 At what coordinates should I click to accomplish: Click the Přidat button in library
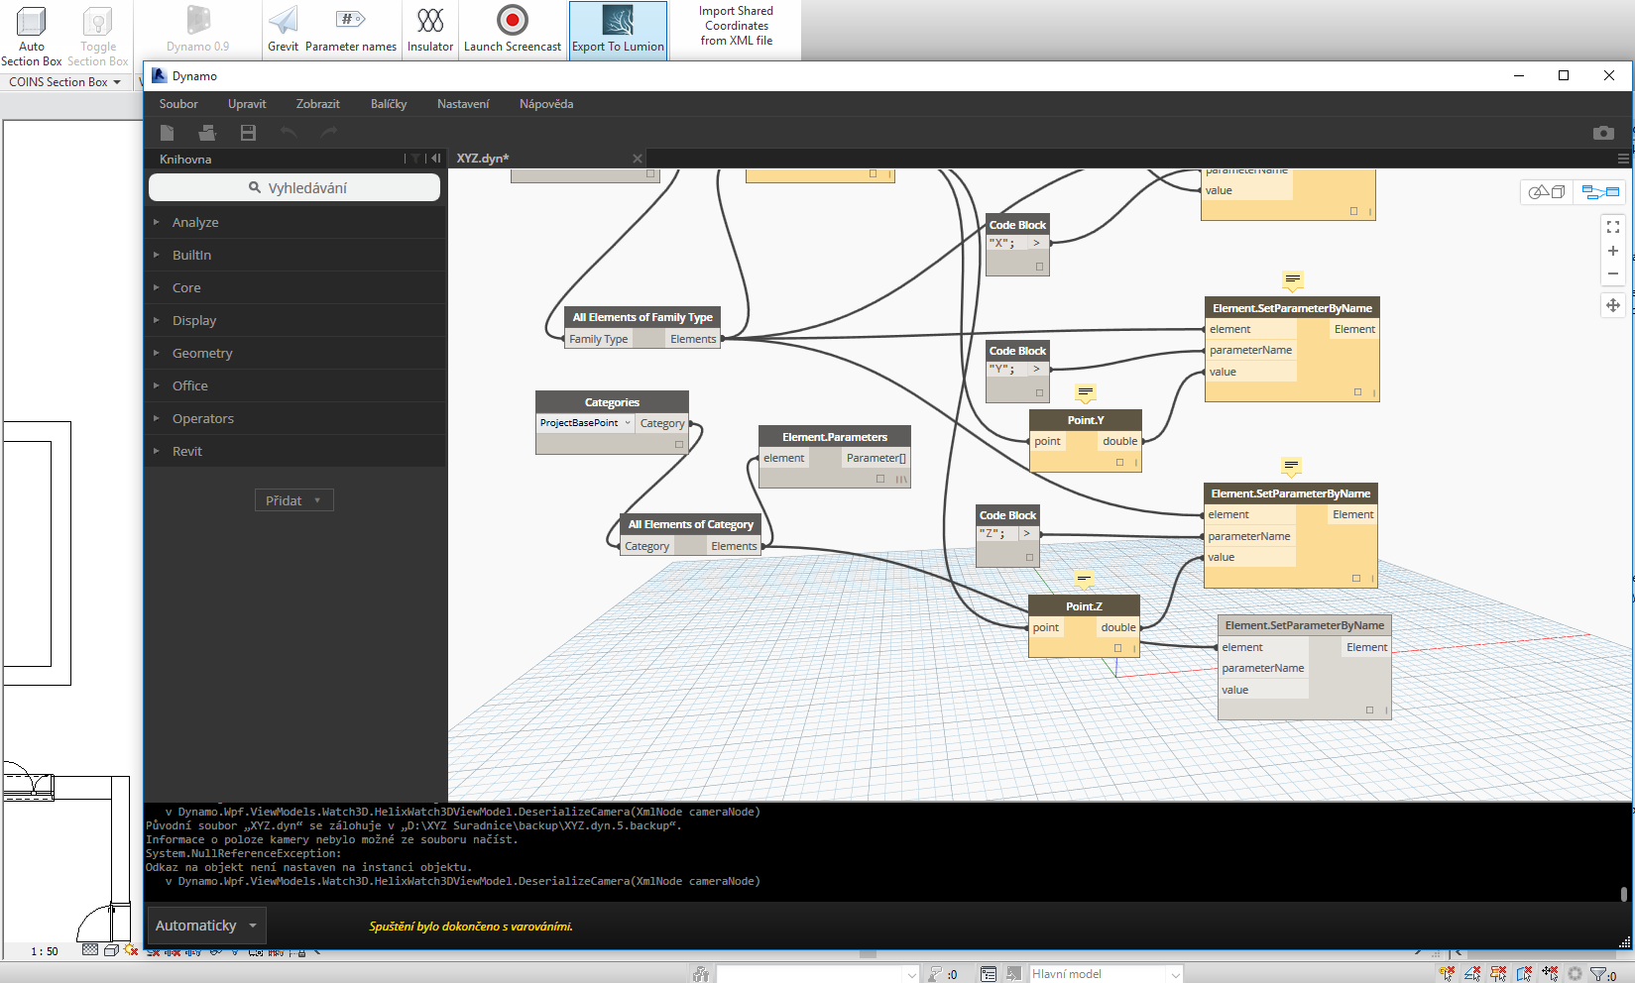pyautogui.click(x=293, y=500)
